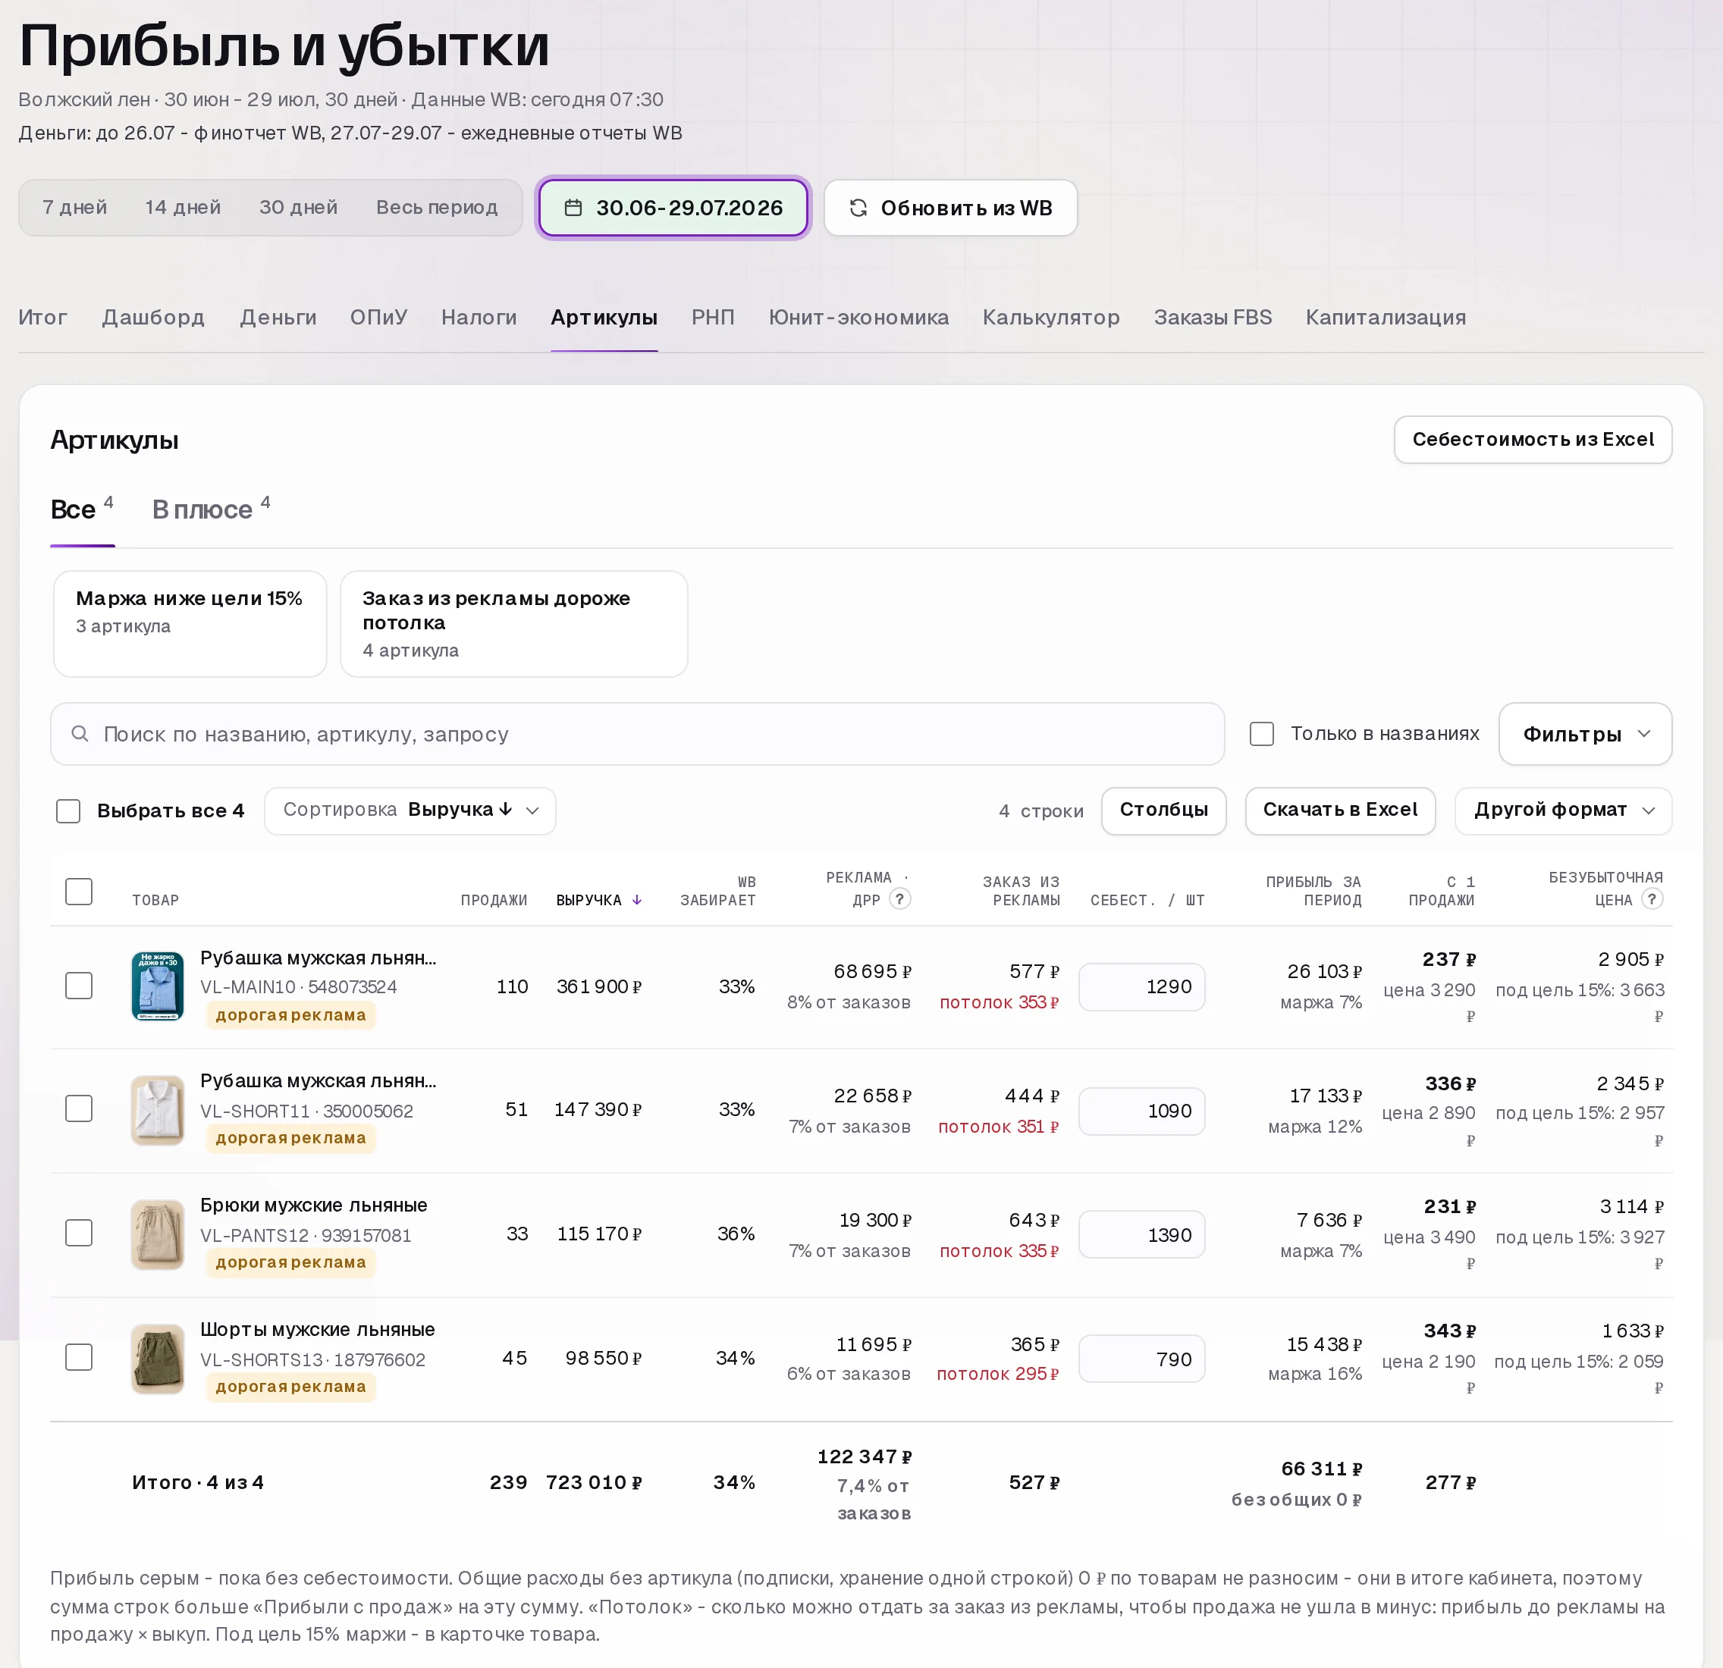The height and width of the screenshot is (1668, 1723).
Task: Open the Сортировка Выручка dropdown
Action: pos(410,810)
